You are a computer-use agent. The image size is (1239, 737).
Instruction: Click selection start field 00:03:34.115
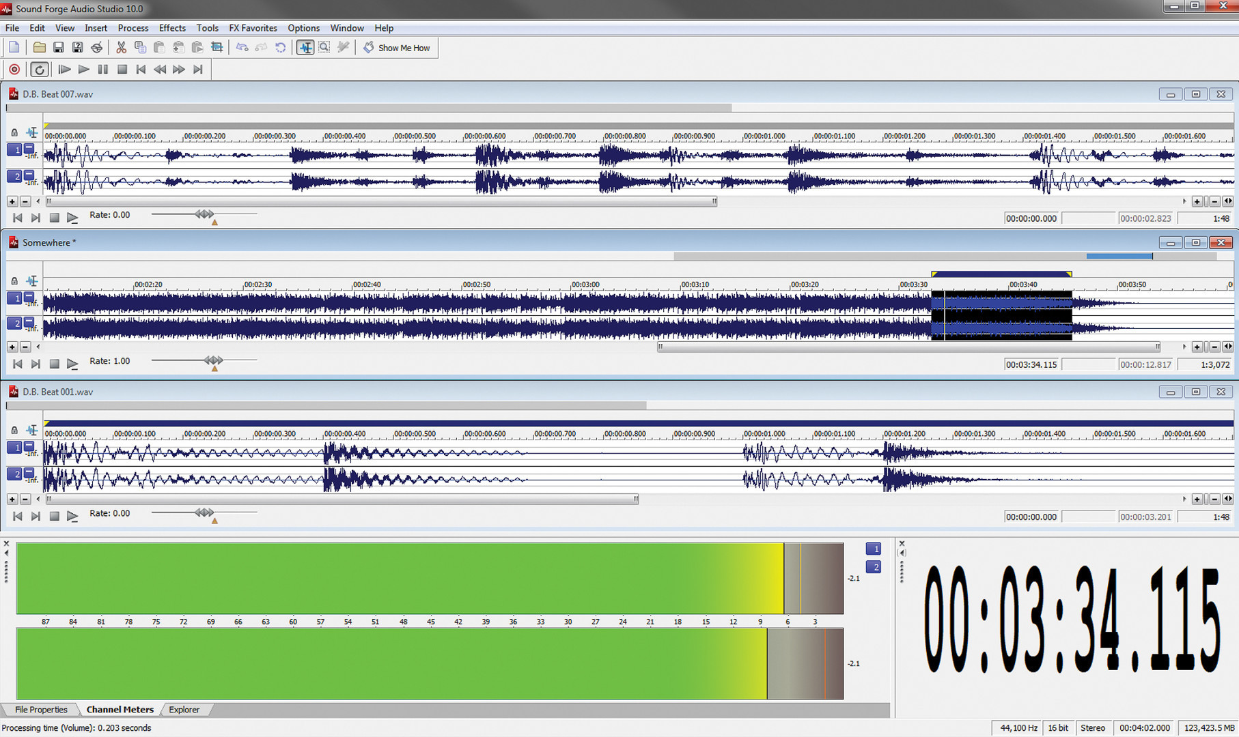click(x=1031, y=364)
